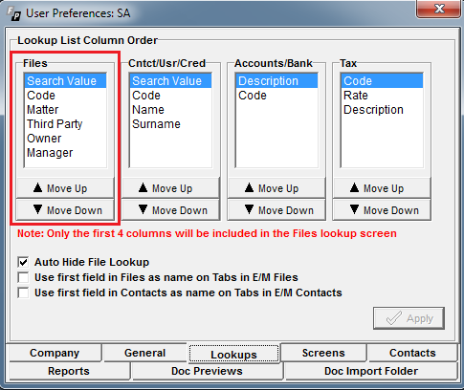
Task: Click Move Up under Cntct/Usr/Cred list
Action: [170, 188]
